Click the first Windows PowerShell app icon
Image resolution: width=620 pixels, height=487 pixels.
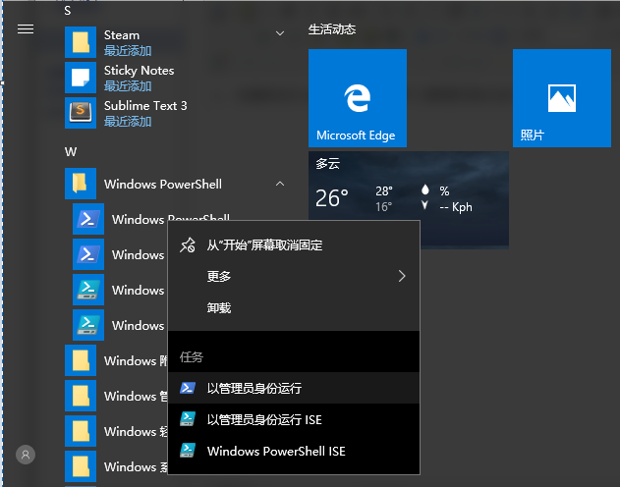[x=88, y=219]
